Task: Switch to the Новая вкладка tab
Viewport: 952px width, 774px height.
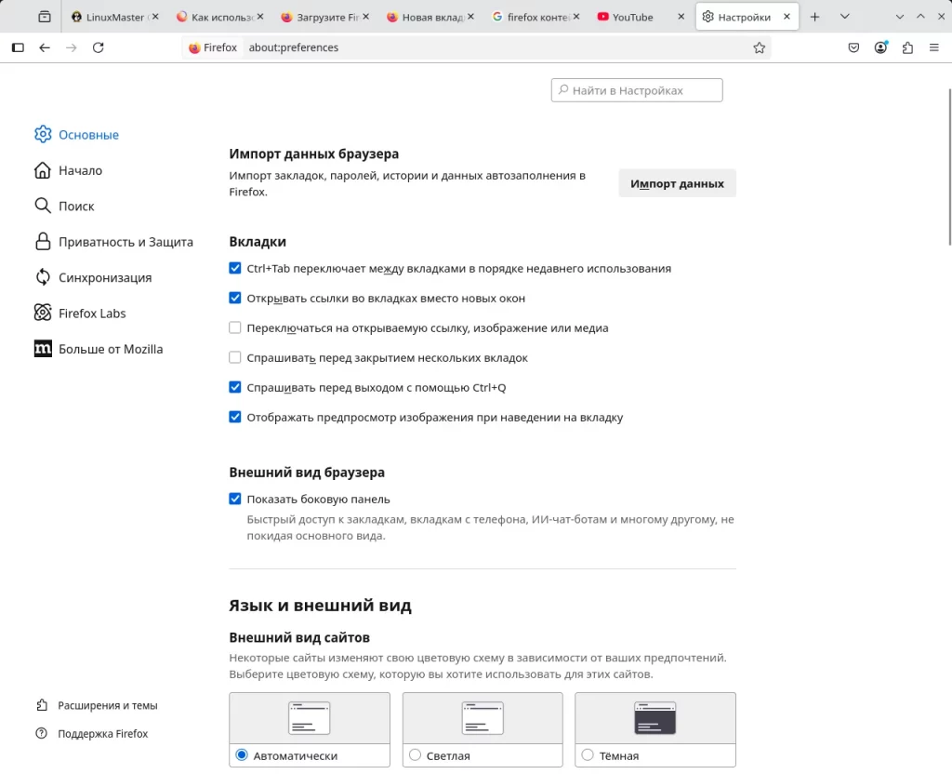Action: [430, 17]
